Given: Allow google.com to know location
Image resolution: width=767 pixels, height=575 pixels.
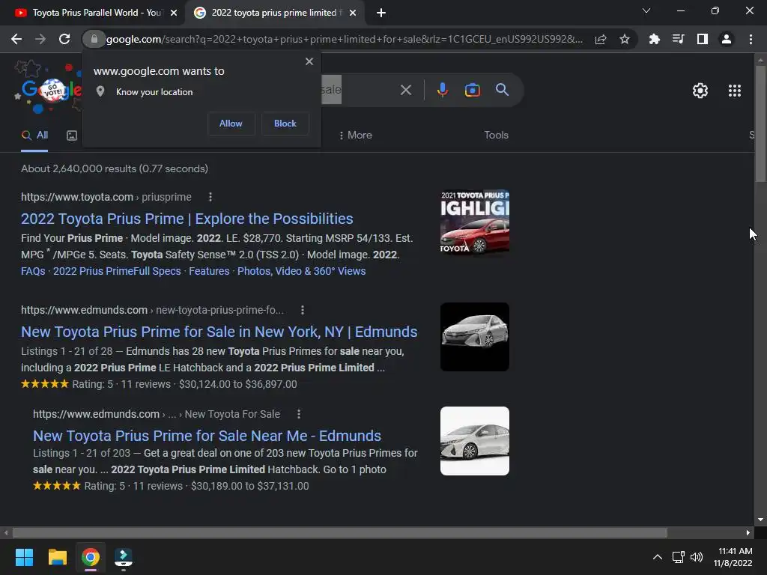Looking at the screenshot, I should click(231, 124).
